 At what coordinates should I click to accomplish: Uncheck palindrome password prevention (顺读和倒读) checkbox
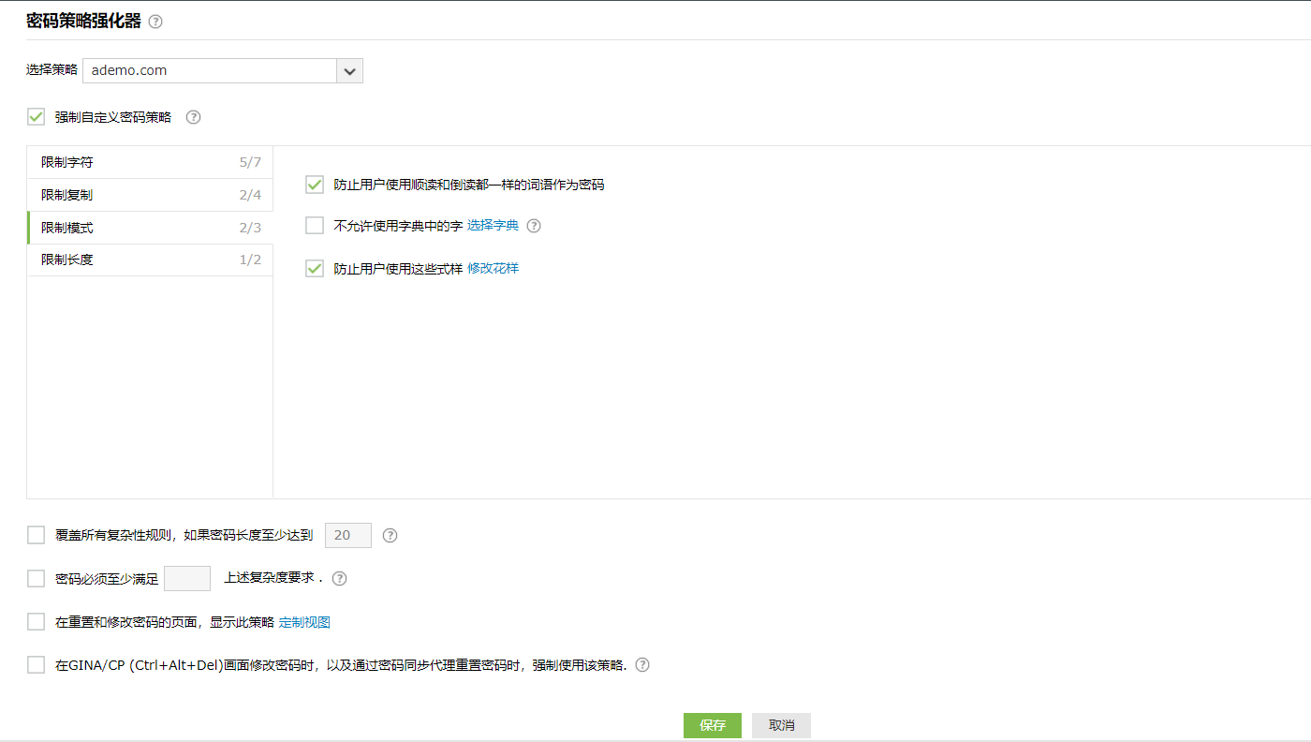(315, 185)
